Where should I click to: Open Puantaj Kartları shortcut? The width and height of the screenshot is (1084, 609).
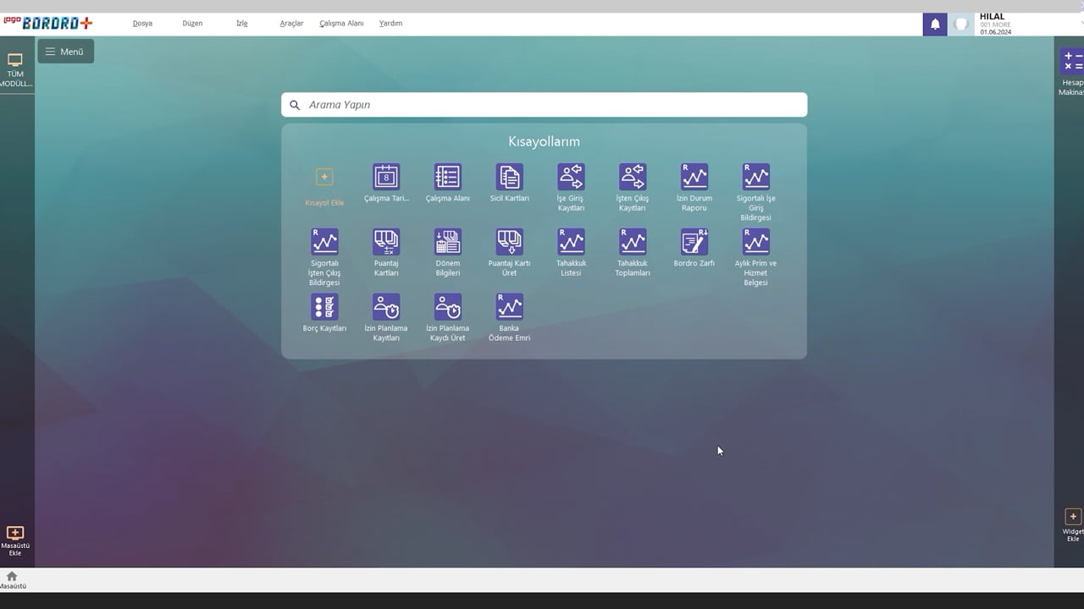click(386, 252)
